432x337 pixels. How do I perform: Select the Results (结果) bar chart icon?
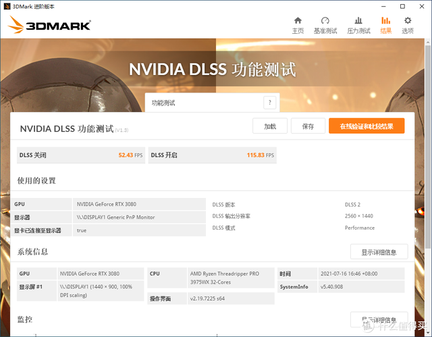(x=385, y=26)
